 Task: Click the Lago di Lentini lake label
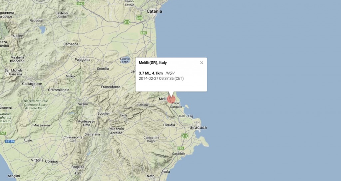click(125, 60)
